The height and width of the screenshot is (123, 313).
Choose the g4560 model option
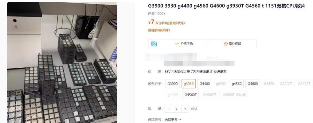click(x=237, y=84)
